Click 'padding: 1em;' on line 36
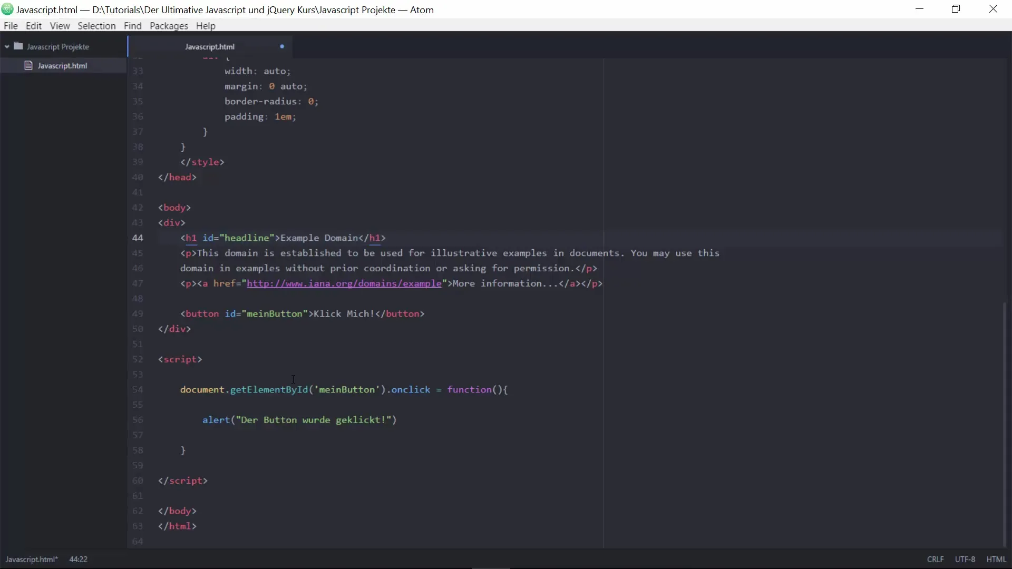Viewport: 1012px width, 569px height. point(260,117)
